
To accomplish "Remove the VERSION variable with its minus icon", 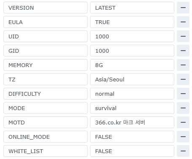I will 183,8.
